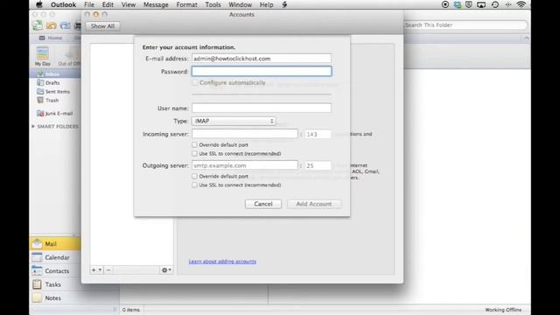The image size is (560, 315).
Task: Focus the Password field
Action: tap(262, 72)
